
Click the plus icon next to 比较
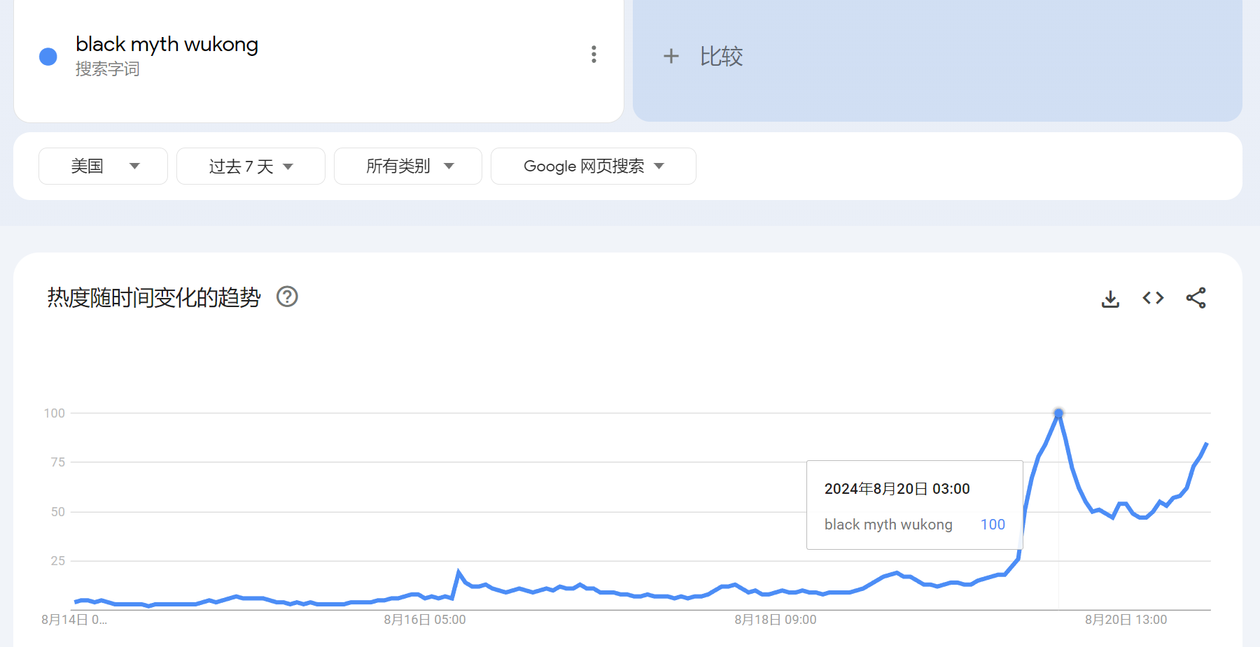[671, 56]
